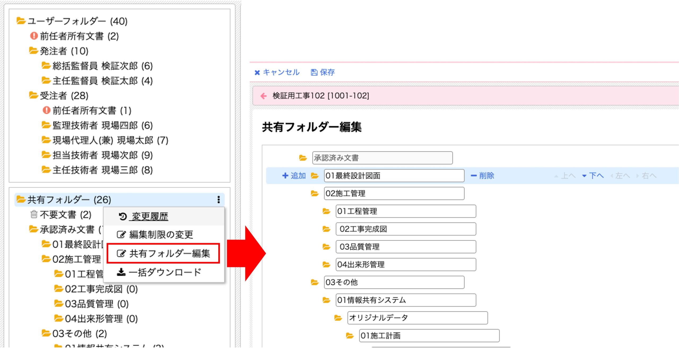The height and width of the screenshot is (348, 679).
Task: Click the 保存 button
Action: (323, 72)
